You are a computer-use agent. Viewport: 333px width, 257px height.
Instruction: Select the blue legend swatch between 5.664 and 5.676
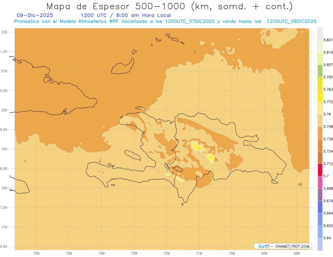(320, 207)
